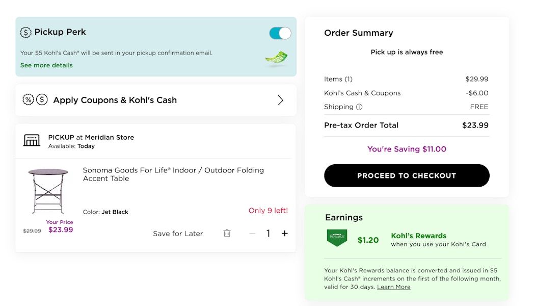Click the Kohl's Cash bill image
The height and width of the screenshot is (306, 535).
point(276,57)
